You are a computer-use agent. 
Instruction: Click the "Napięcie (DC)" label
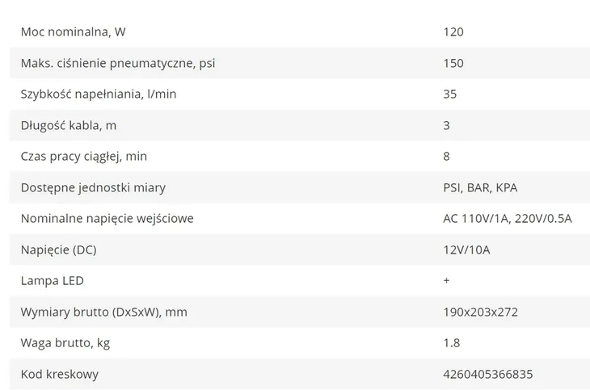pos(58,250)
